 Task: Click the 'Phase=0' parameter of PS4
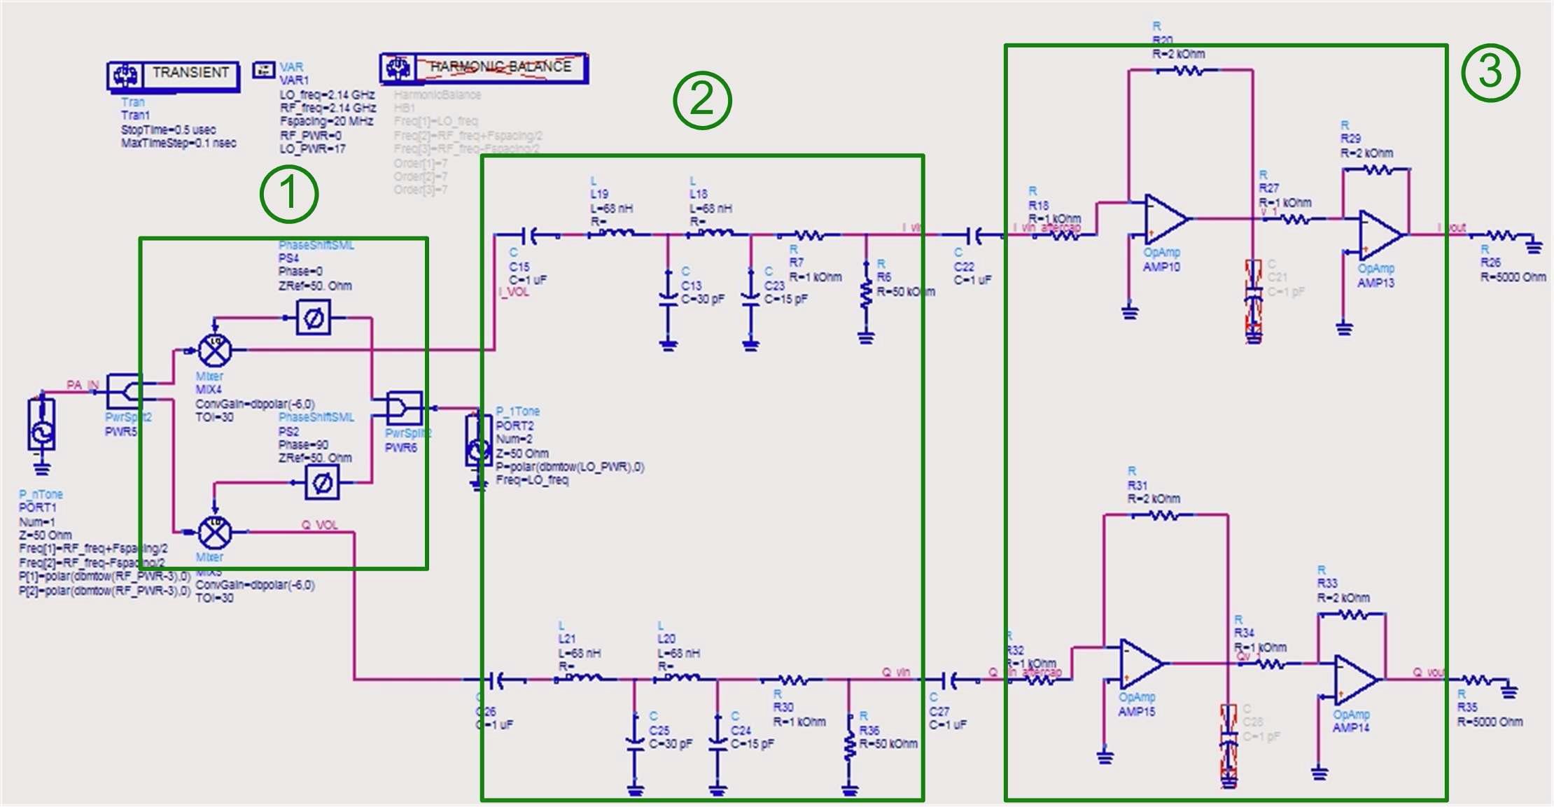(300, 272)
